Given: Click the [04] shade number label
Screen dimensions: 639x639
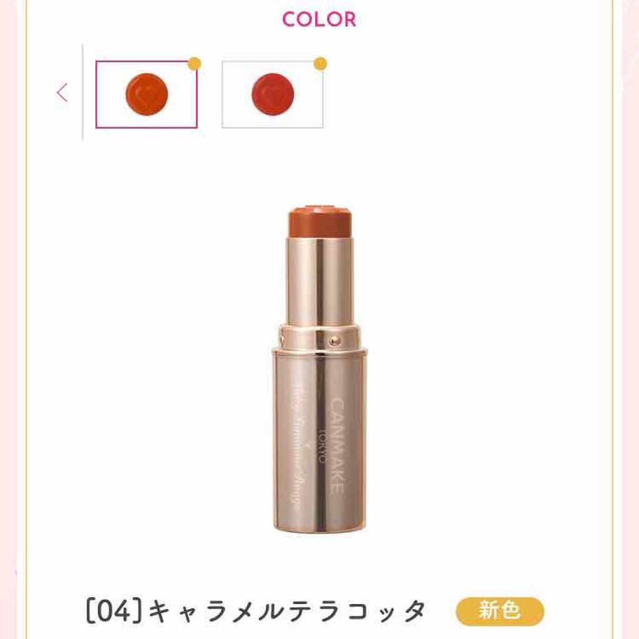Looking at the screenshot, I should coord(115,612).
